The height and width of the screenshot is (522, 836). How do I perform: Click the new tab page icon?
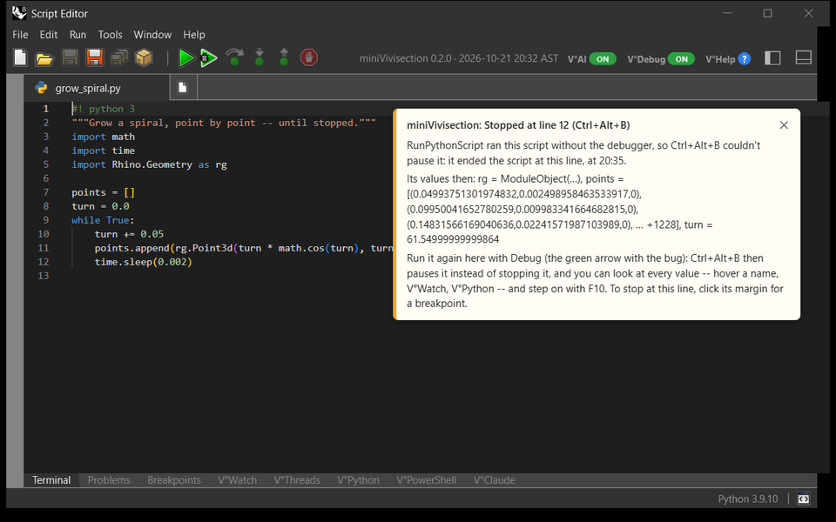pyautogui.click(x=183, y=87)
